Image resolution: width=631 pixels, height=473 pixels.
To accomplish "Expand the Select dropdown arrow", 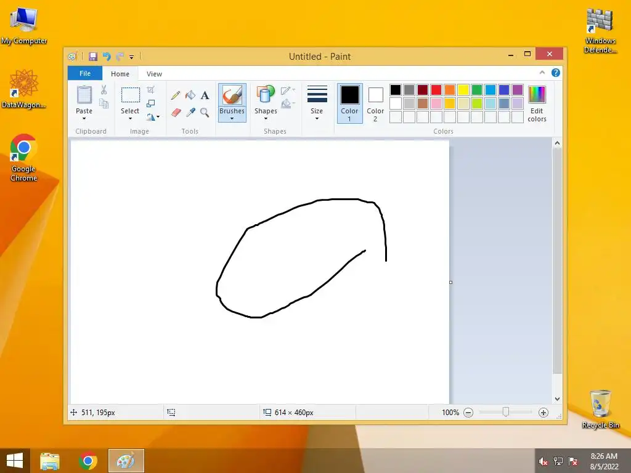I will (x=131, y=119).
